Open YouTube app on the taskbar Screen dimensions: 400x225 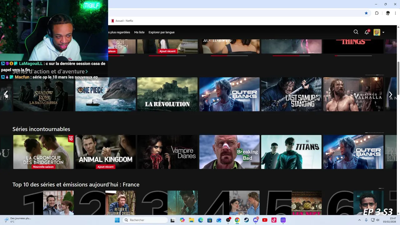pyautogui.click(x=265, y=220)
